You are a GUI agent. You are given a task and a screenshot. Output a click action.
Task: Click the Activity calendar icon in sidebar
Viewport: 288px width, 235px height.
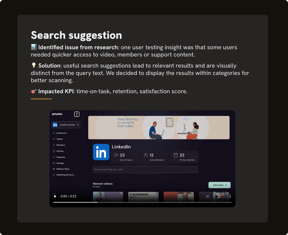54,151
